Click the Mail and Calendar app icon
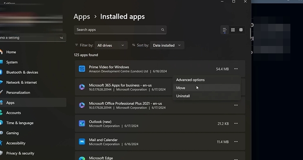Screen dimensions: 303x160 click(82, 142)
